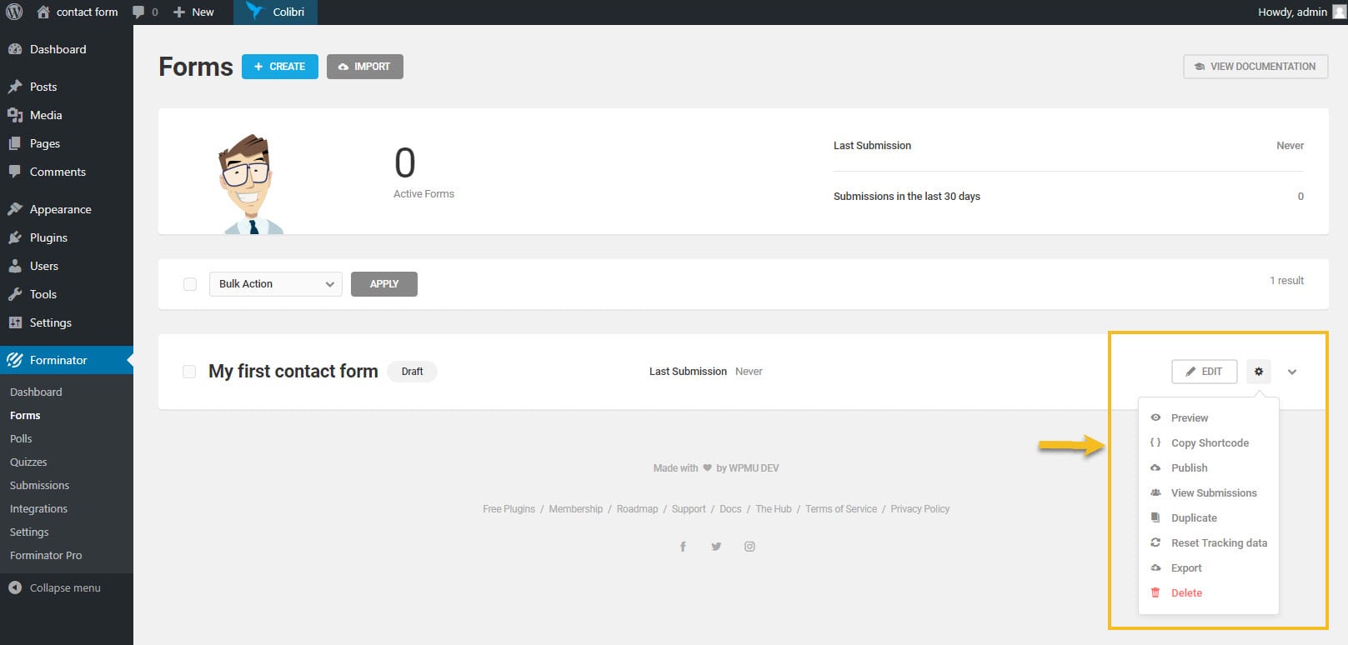The width and height of the screenshot is (1348, 645).
Task: Open Terms of Service footer link
Action: click(841, 509)
